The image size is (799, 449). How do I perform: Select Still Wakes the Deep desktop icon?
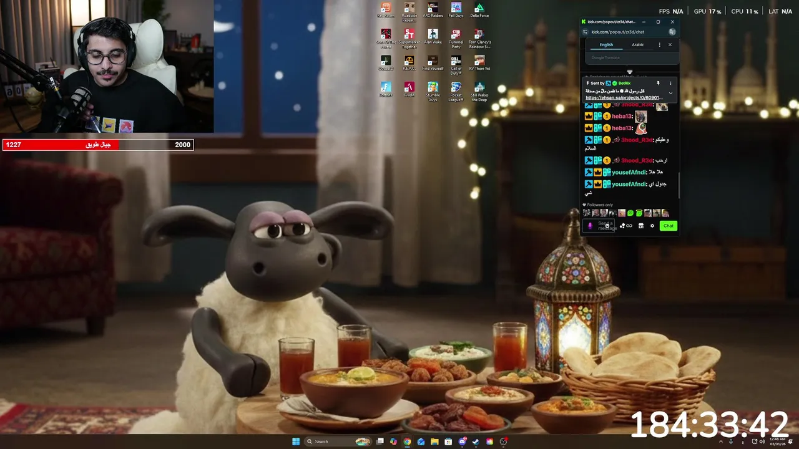tap(479, 91)
